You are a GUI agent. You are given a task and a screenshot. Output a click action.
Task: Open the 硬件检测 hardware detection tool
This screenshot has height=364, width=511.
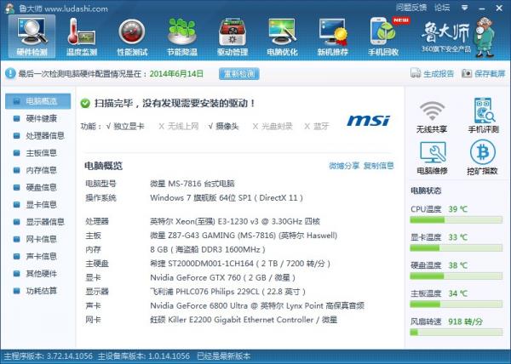point(32,37)
